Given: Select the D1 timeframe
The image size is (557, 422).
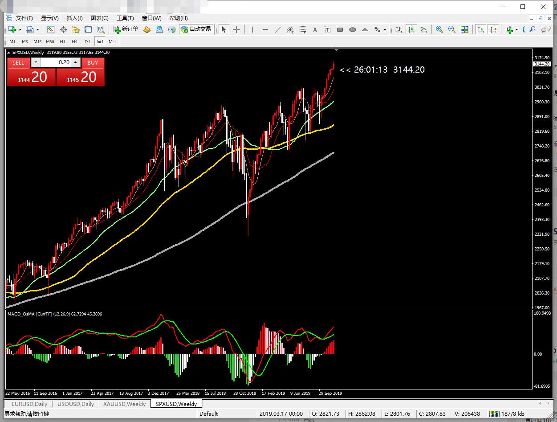Looking at the screenshot, I should 87,41.
